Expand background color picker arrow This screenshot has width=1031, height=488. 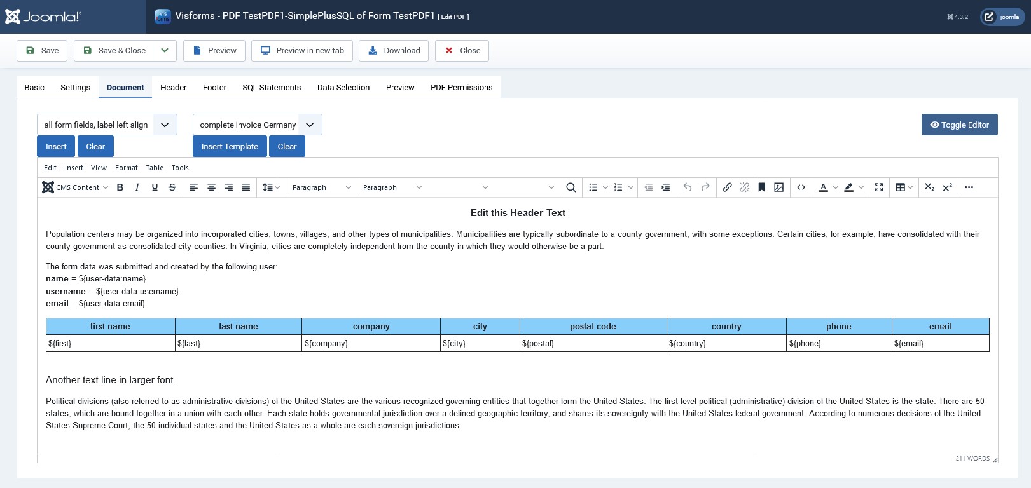point(861,187)
